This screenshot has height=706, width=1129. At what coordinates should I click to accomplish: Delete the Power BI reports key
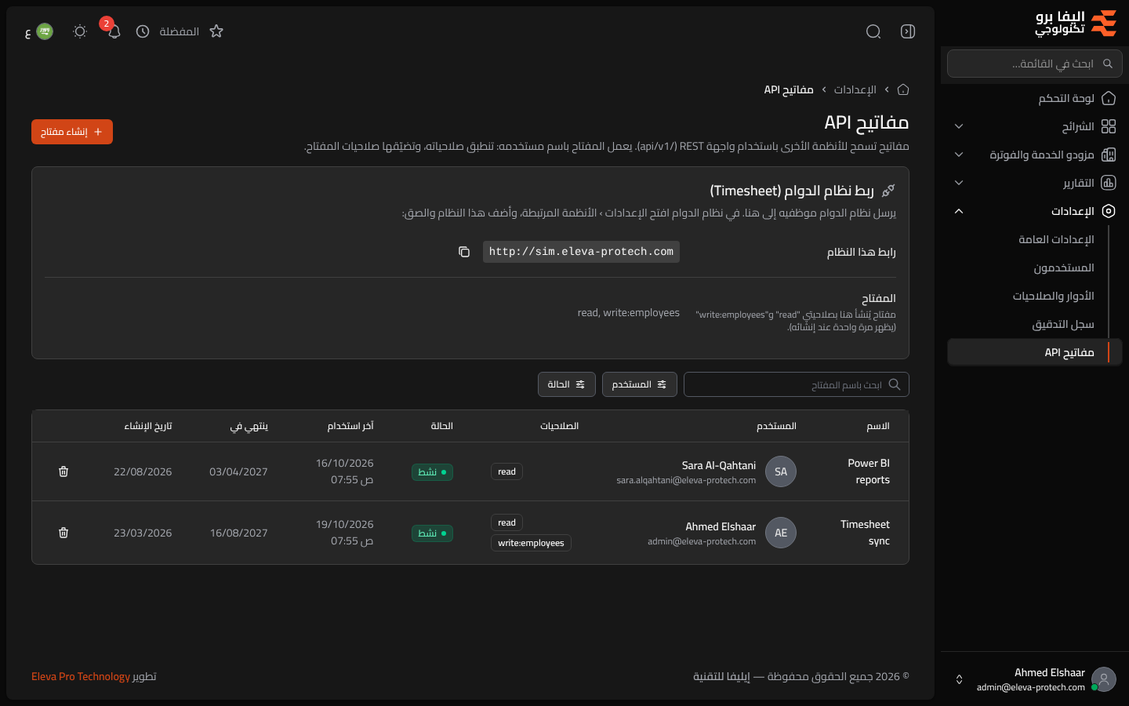(64, 471)
